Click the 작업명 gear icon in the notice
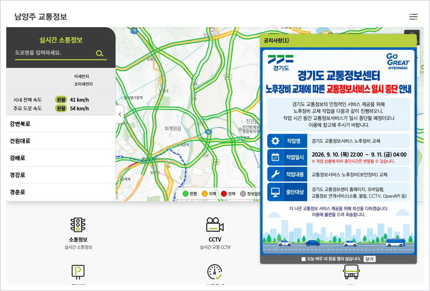The image size is (430, 291). [275, 141]
